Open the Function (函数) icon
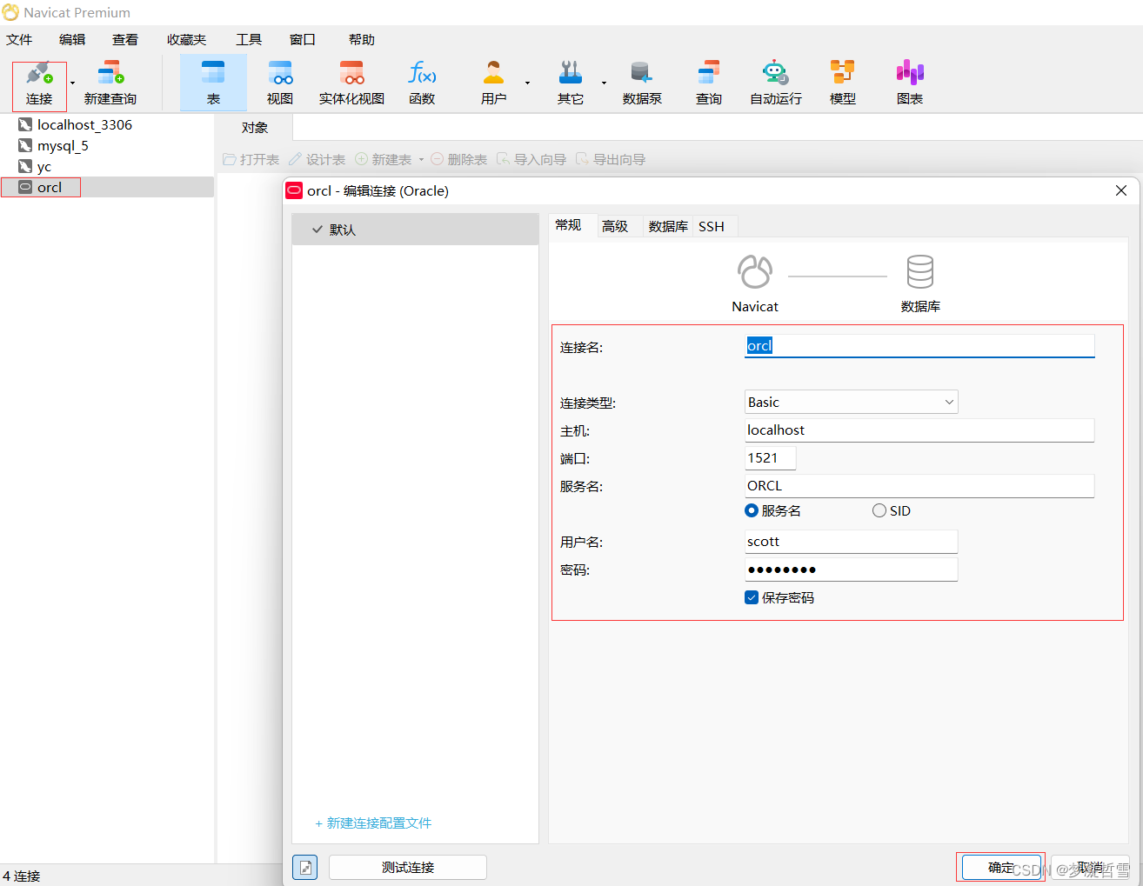The height and width of the screenshot is (886, 1143). pos(422,83)
